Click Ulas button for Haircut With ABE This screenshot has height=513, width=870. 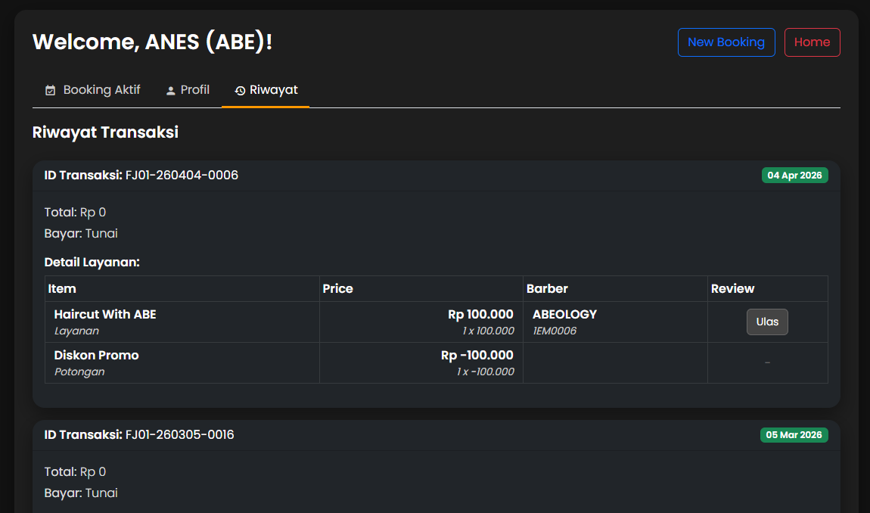(x=767, y=322)
